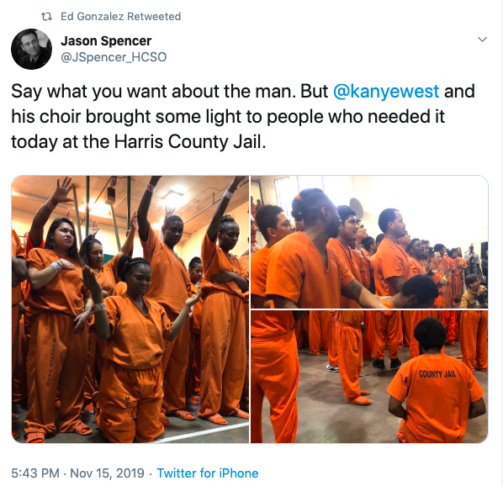503x486 pixels.
Task: Click the retweet icon beside Ed Gonzalez
Action: pos(47,16)
